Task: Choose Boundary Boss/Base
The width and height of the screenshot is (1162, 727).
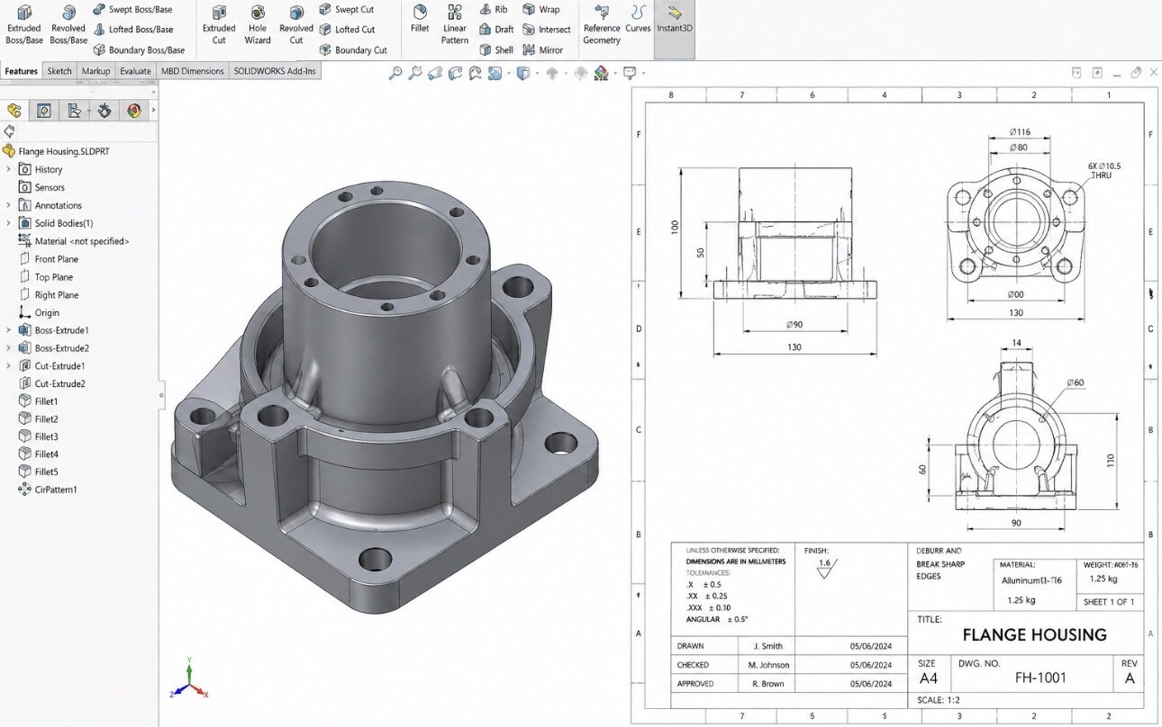Action: point(139,50)
